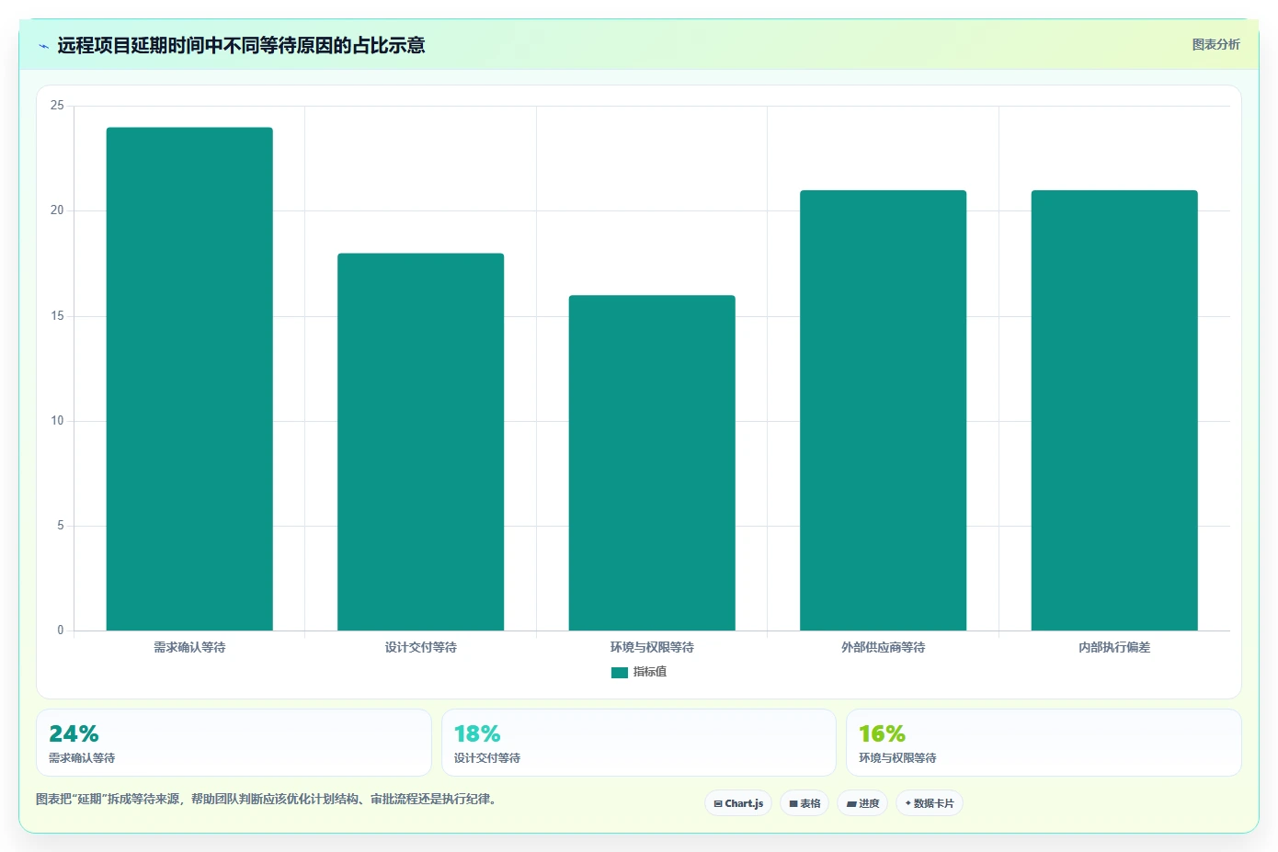Click the 进度 tag
The height and width of the screenshot is (852, 1278).
(x=862, y=803)
